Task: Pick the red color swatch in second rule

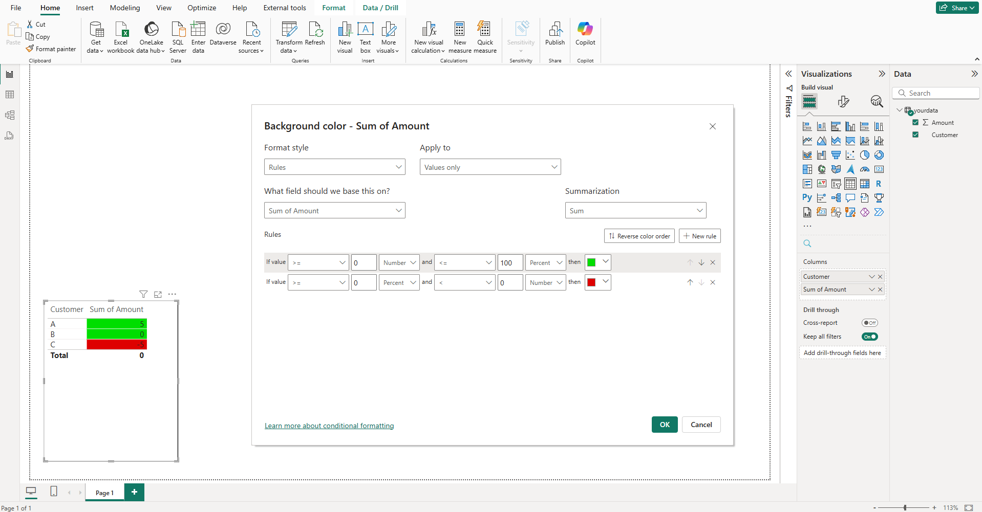Action: pyautogui.click(x=591, y=282)
